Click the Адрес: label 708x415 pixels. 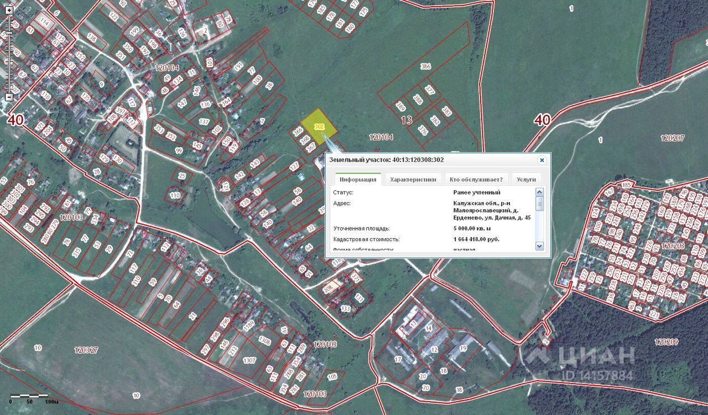pos(342,203)
